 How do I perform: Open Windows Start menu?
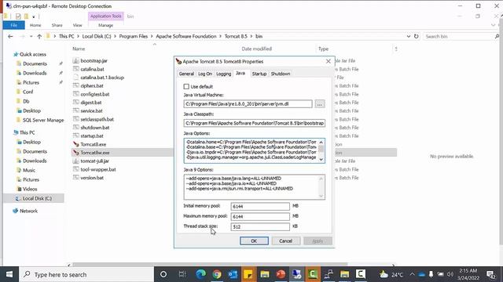tap(9, 274)
